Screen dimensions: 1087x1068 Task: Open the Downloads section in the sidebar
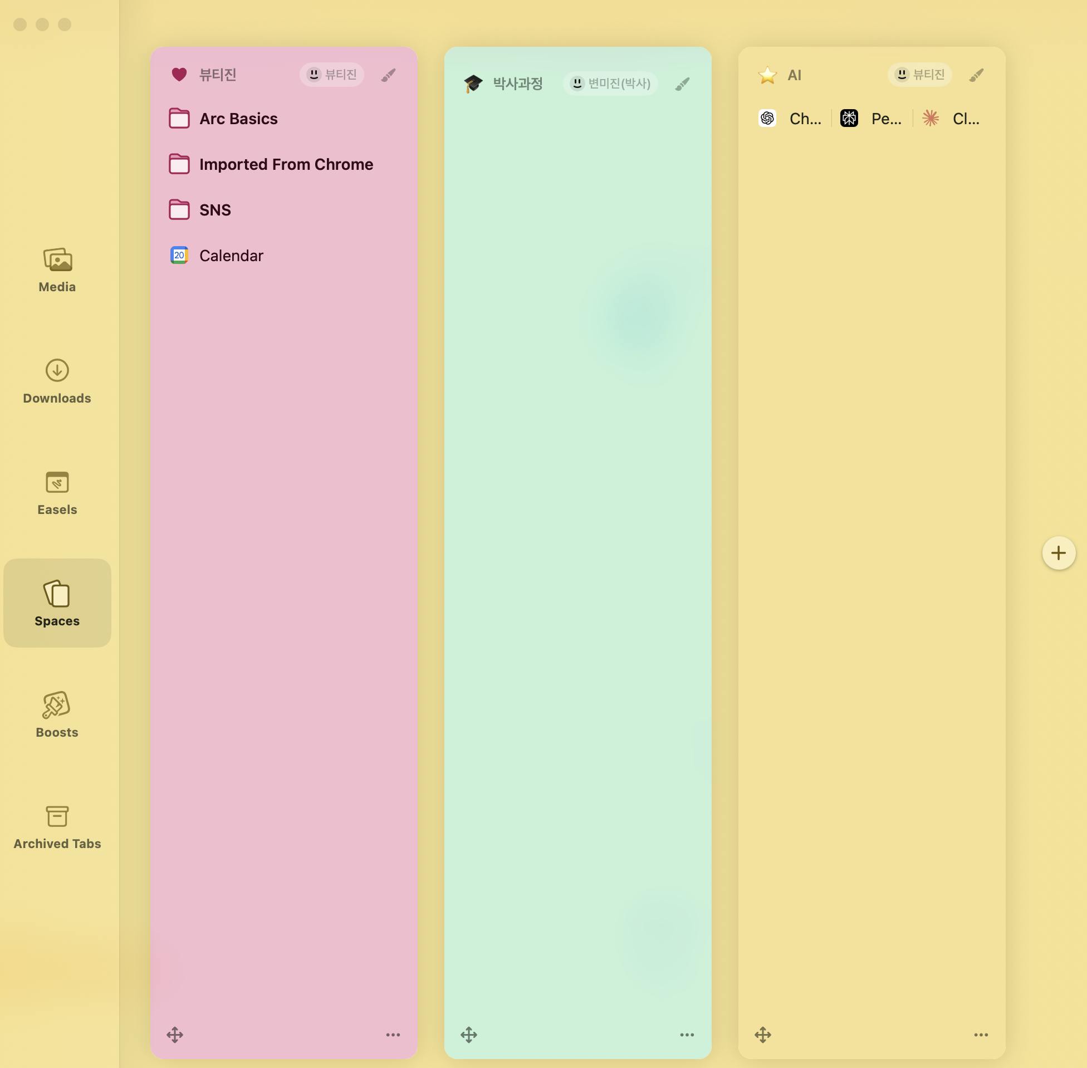pyautogui.click(x=57, y=381)
